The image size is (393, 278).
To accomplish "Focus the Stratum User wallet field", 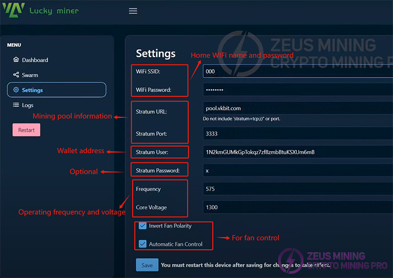I will pyautogui.click(x=298, y=152).
